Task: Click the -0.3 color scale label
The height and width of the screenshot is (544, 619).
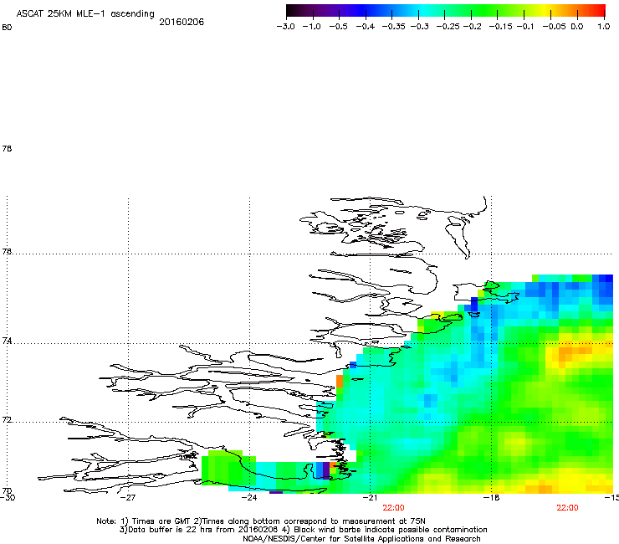Action: tap(419, 27)
